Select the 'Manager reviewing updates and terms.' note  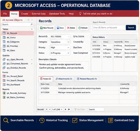(x=74, y=93)
